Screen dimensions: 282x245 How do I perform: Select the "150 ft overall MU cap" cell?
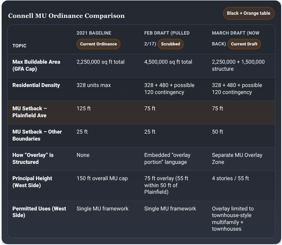(102, 178)
